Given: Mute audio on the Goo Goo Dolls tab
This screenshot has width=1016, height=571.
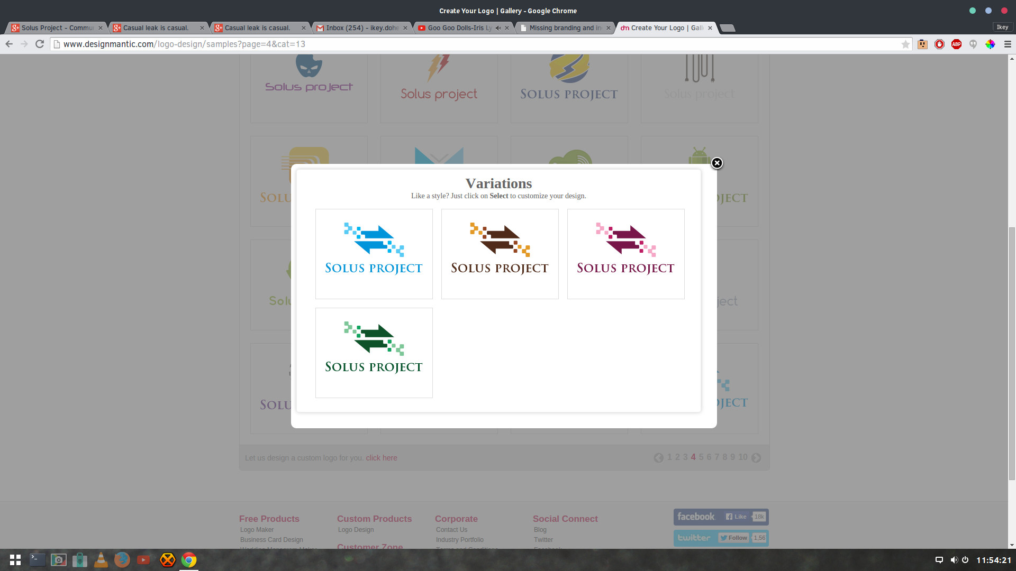Looking at the screenshot, I should click(498, 28).
